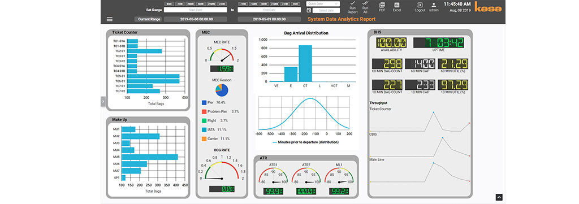
Task: Click the Run Report checkmark icon
Action: point(352,3)
